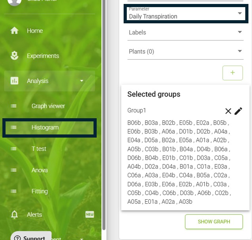Add a group with the plus button
The height and width of the screenshot is (240, 252).
[233, 73]
